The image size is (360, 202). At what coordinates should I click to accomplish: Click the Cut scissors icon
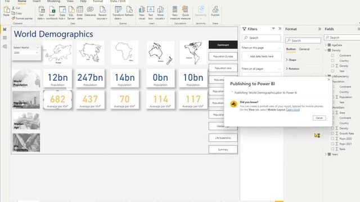coord(13,8)
